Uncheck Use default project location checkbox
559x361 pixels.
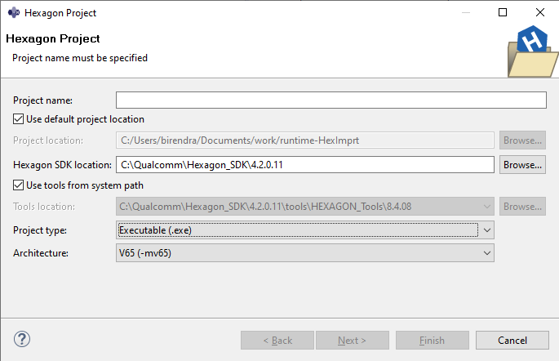[x=18, y=119]
